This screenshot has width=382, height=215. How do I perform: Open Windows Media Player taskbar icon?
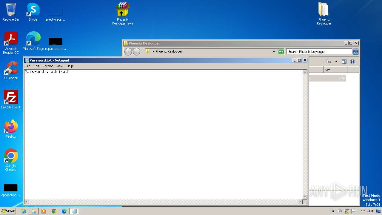click(x=44, y=211)
